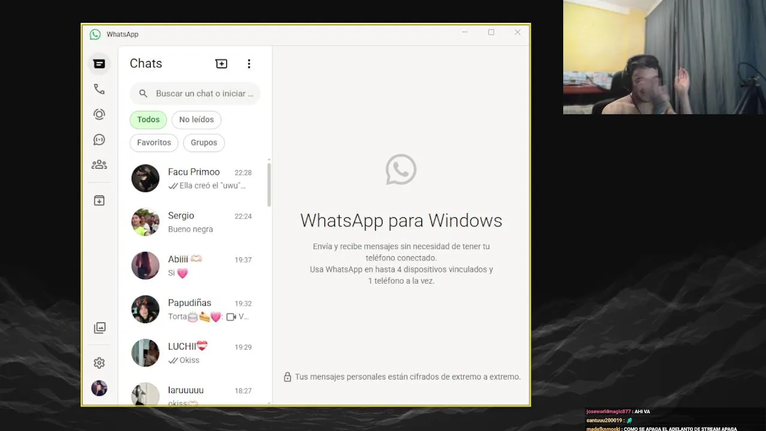The height and width of the screenshot is (431, 766).
Task: Click the 'Okiss' message preview
Action: pyautogui.click(x=189, y=360)
